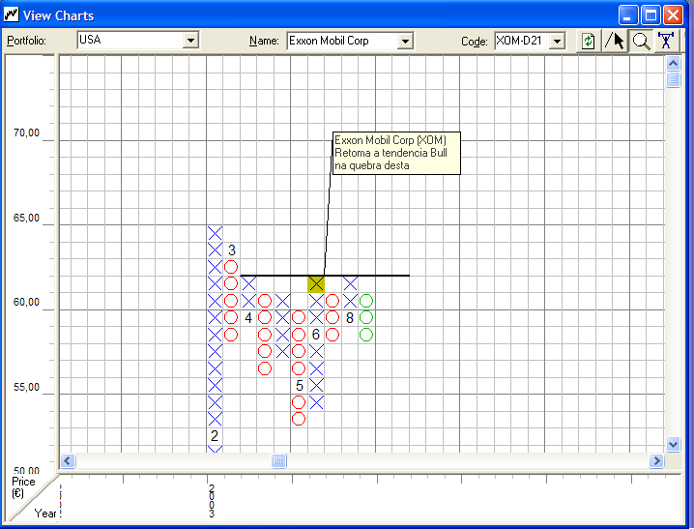Open the Portfolio dropdown showing USA
This screenshot has height=529, width=694.
coord(190,41)
